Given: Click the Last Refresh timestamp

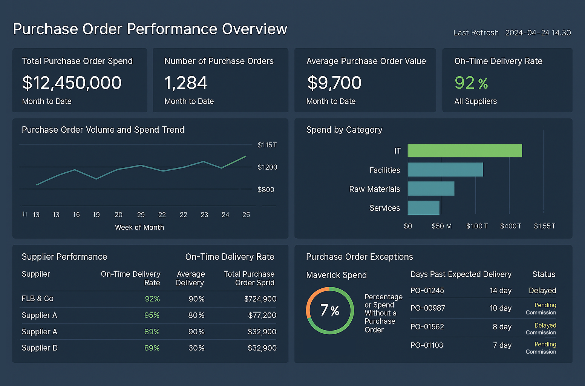Looking at the screenshot, I should (x=511, y=32).
